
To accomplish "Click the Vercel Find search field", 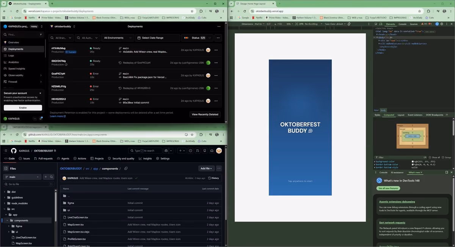I will [x=23, y=34].
